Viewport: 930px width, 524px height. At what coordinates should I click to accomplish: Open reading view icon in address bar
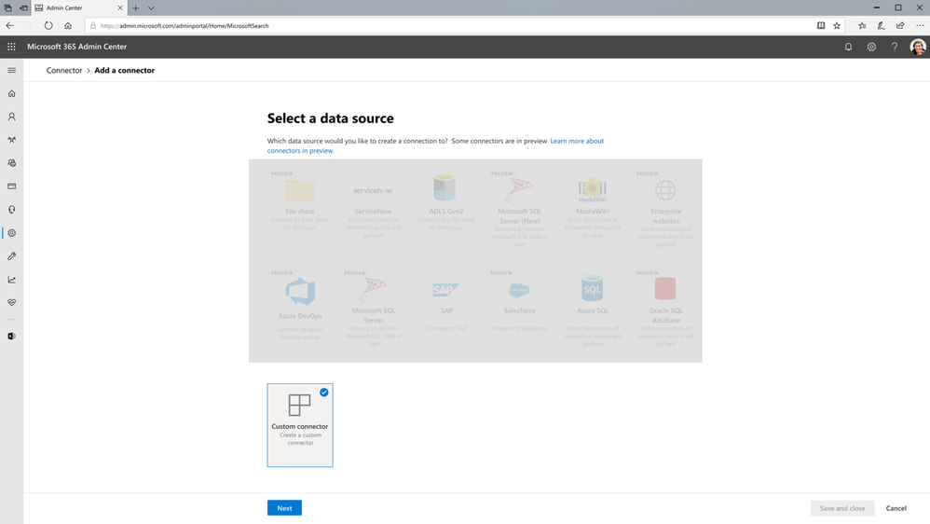point(821,25)
